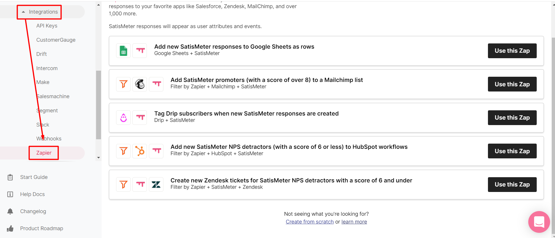
Task: Open API Keys page
Action: coord(47,26)
